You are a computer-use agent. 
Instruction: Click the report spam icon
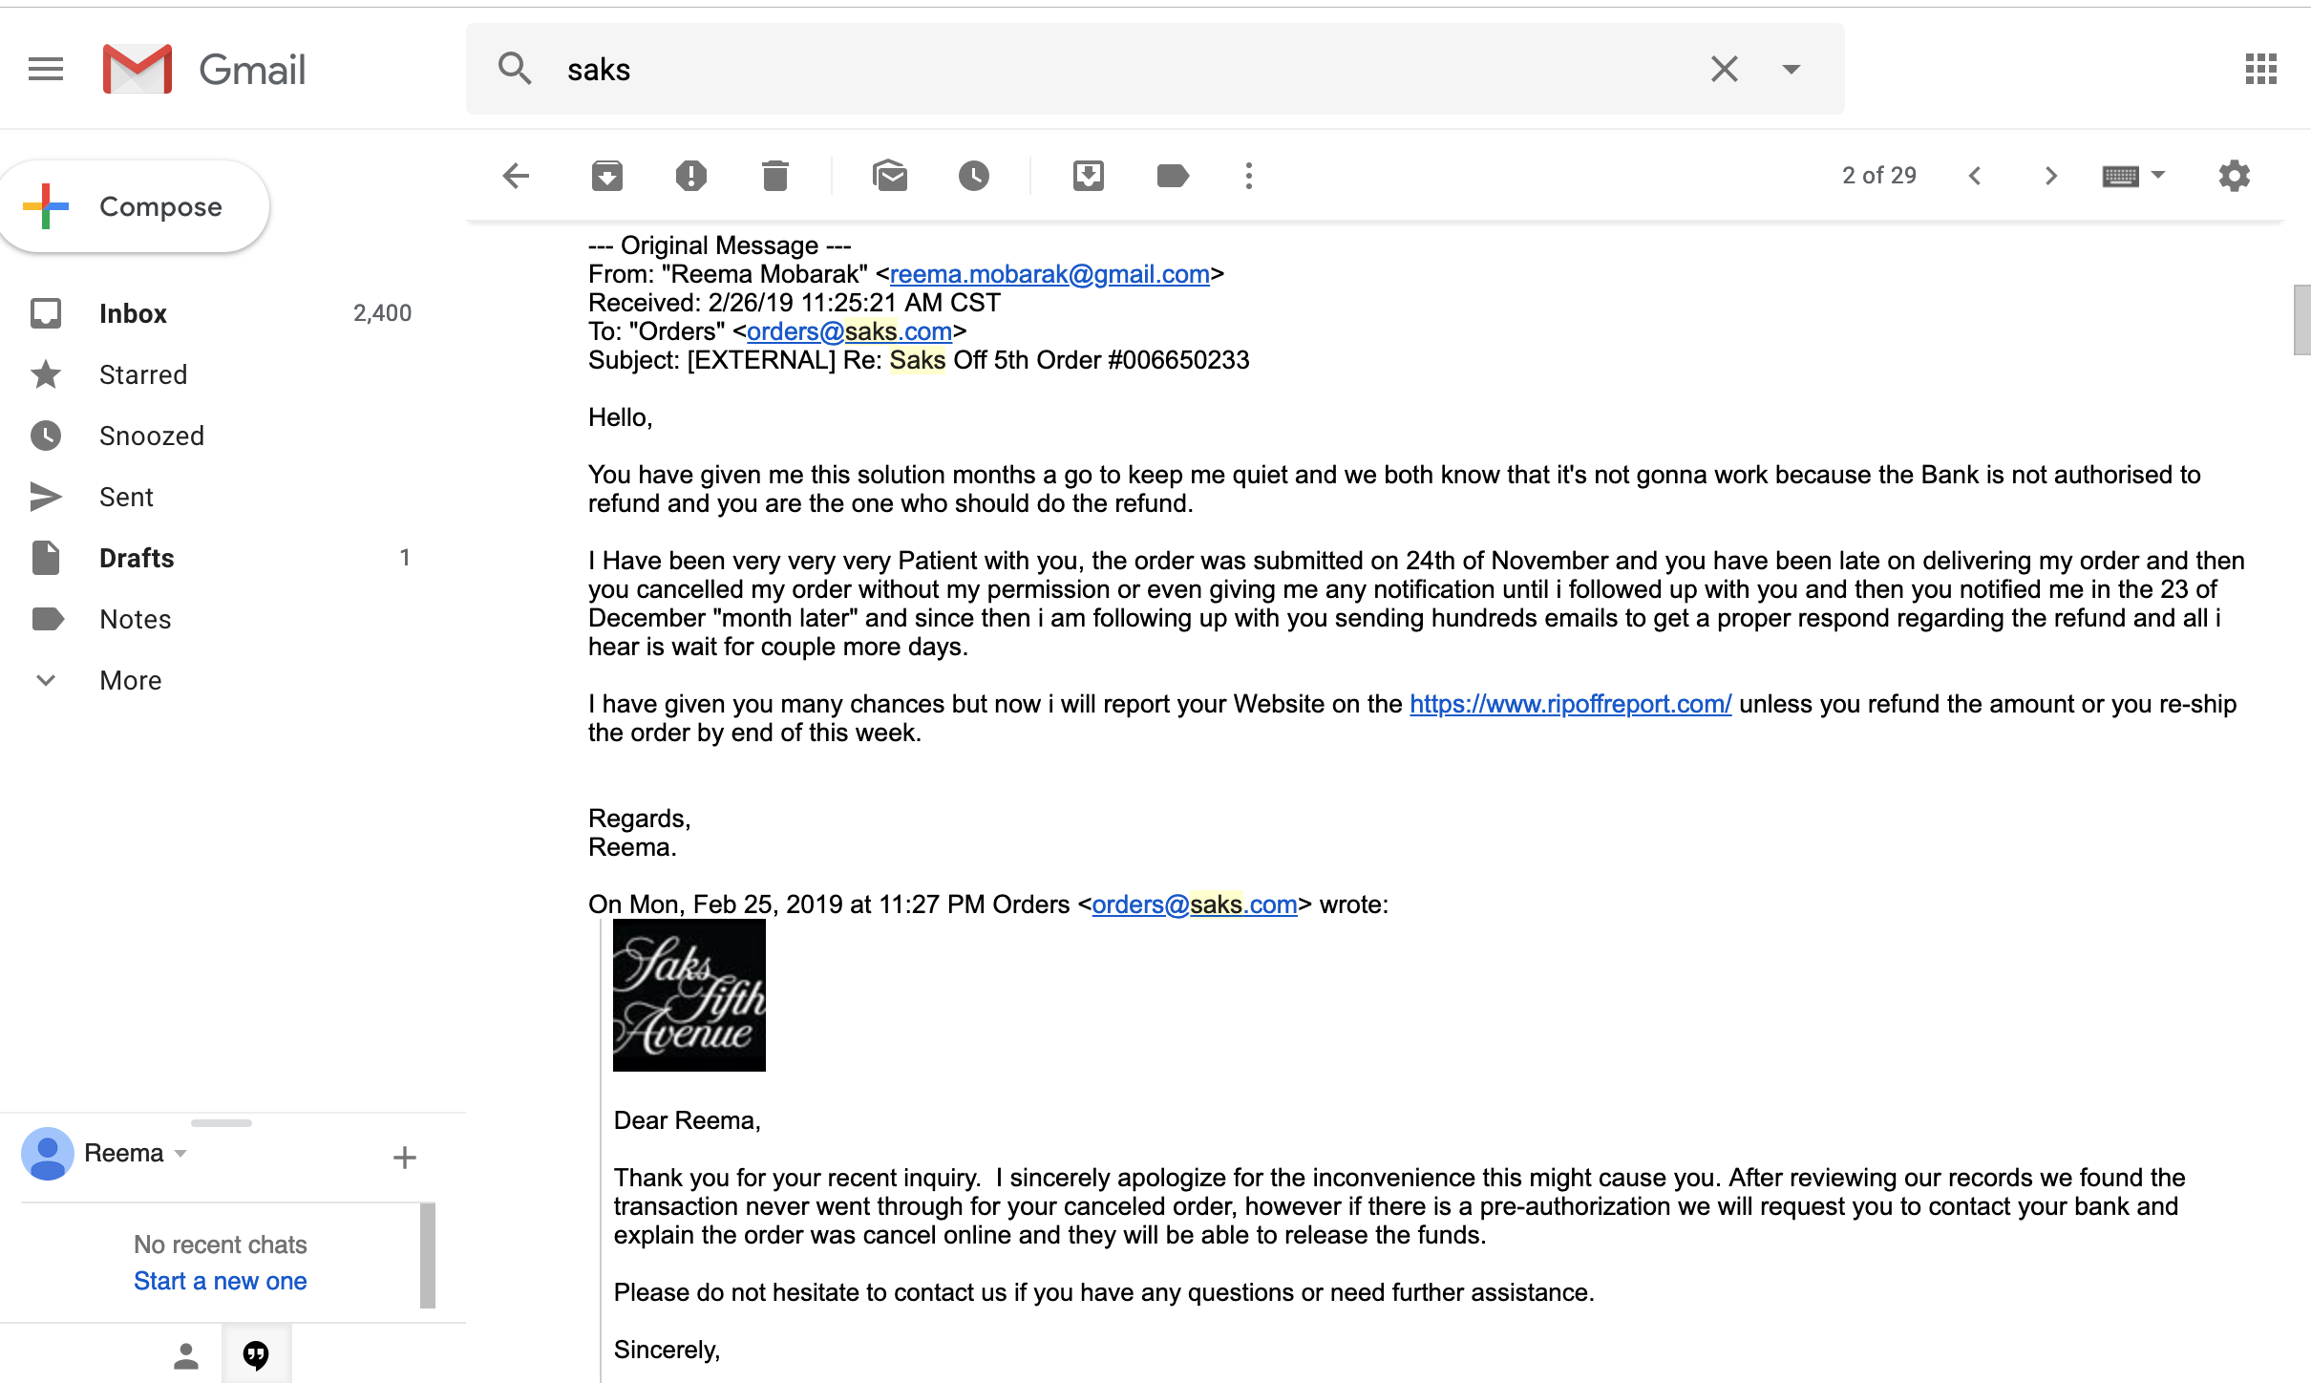(x=691, y=176)
